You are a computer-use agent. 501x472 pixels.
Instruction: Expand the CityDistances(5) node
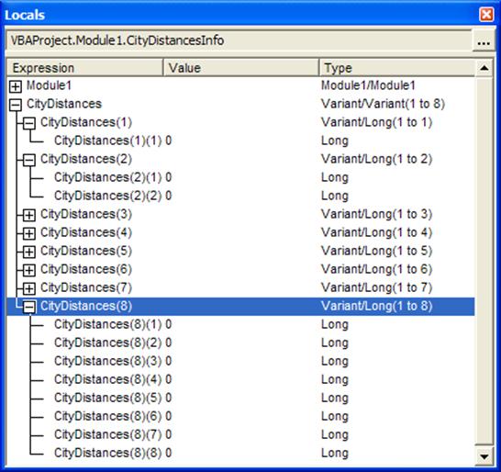(29, 252)
